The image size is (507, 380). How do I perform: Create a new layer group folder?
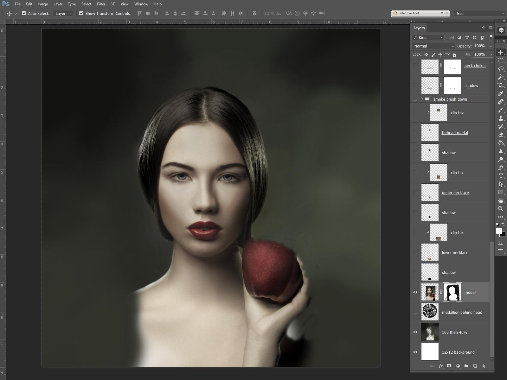click(466, 366)
